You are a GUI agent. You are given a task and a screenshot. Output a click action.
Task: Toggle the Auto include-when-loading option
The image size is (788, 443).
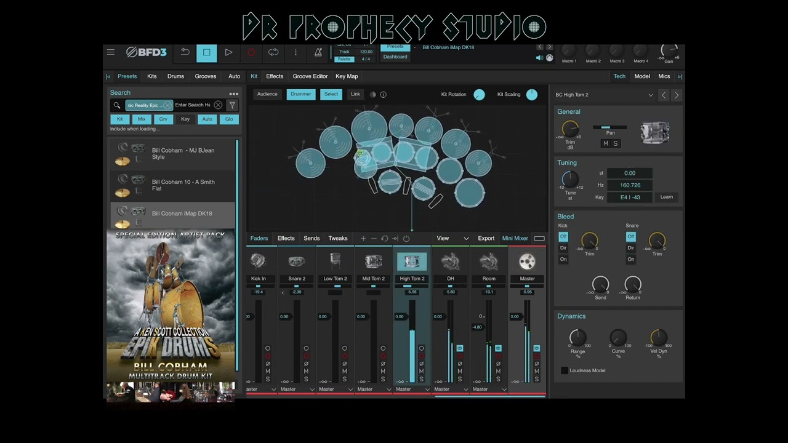(x=207, y=119)
